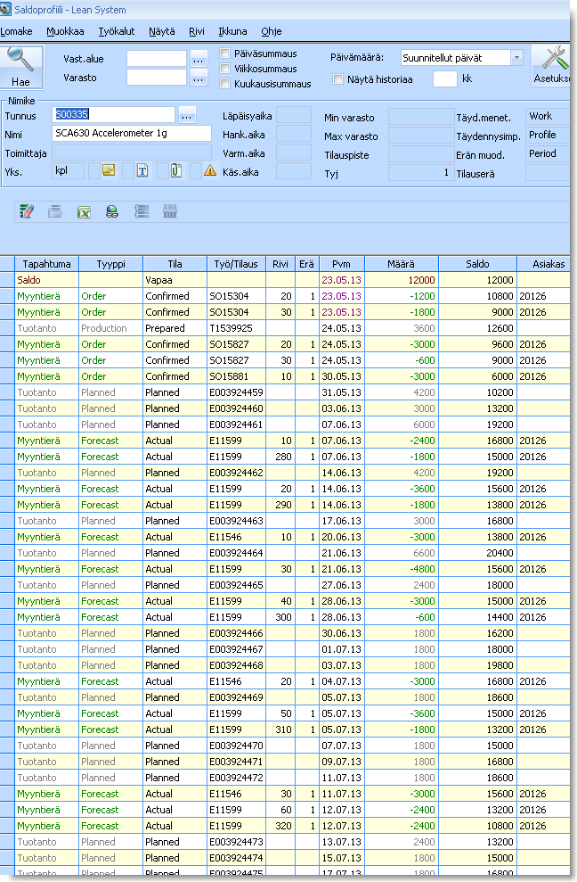This screenshot has width=577, height=882.
Task: Click the Production type cell
Action: [110, 328]
